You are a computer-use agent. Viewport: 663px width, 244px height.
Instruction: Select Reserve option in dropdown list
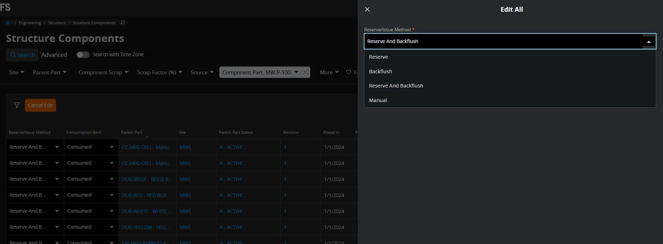pyautogui.click(x=510, y=57)
